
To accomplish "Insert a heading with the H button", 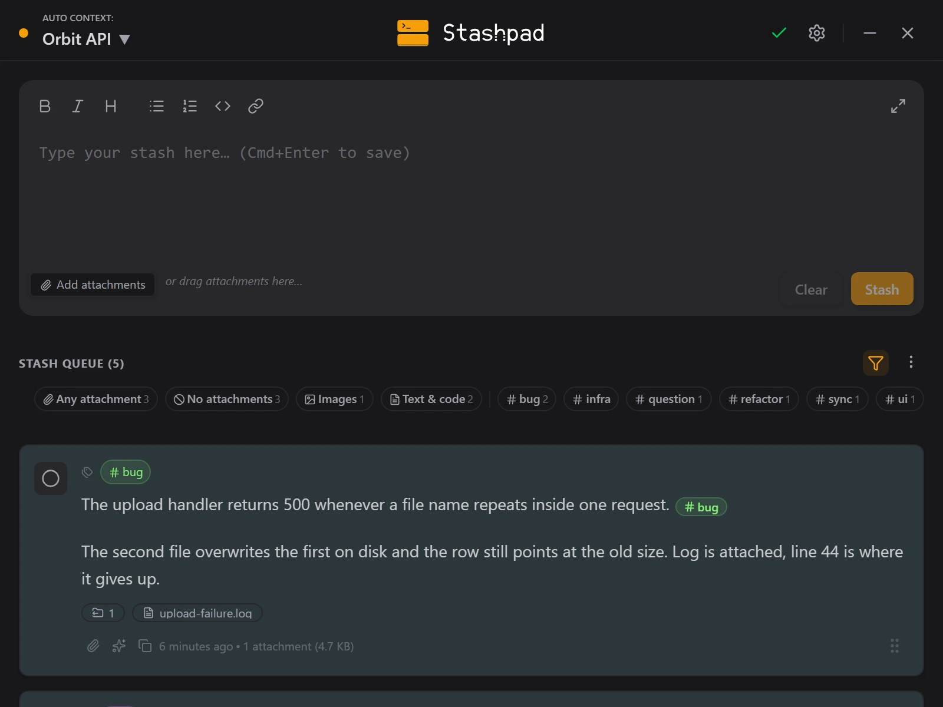I will (111, 106).
